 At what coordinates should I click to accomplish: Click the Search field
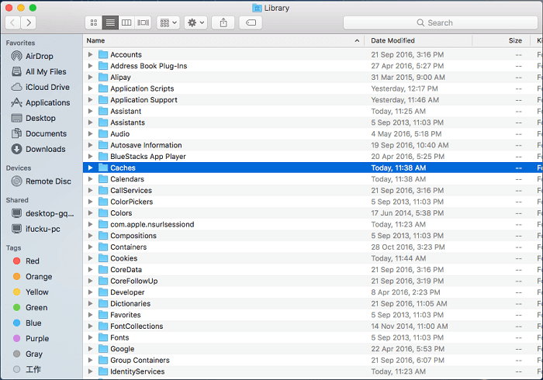(441, 23)
